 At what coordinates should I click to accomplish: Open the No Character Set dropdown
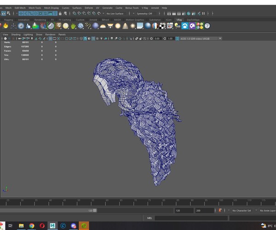241,211
